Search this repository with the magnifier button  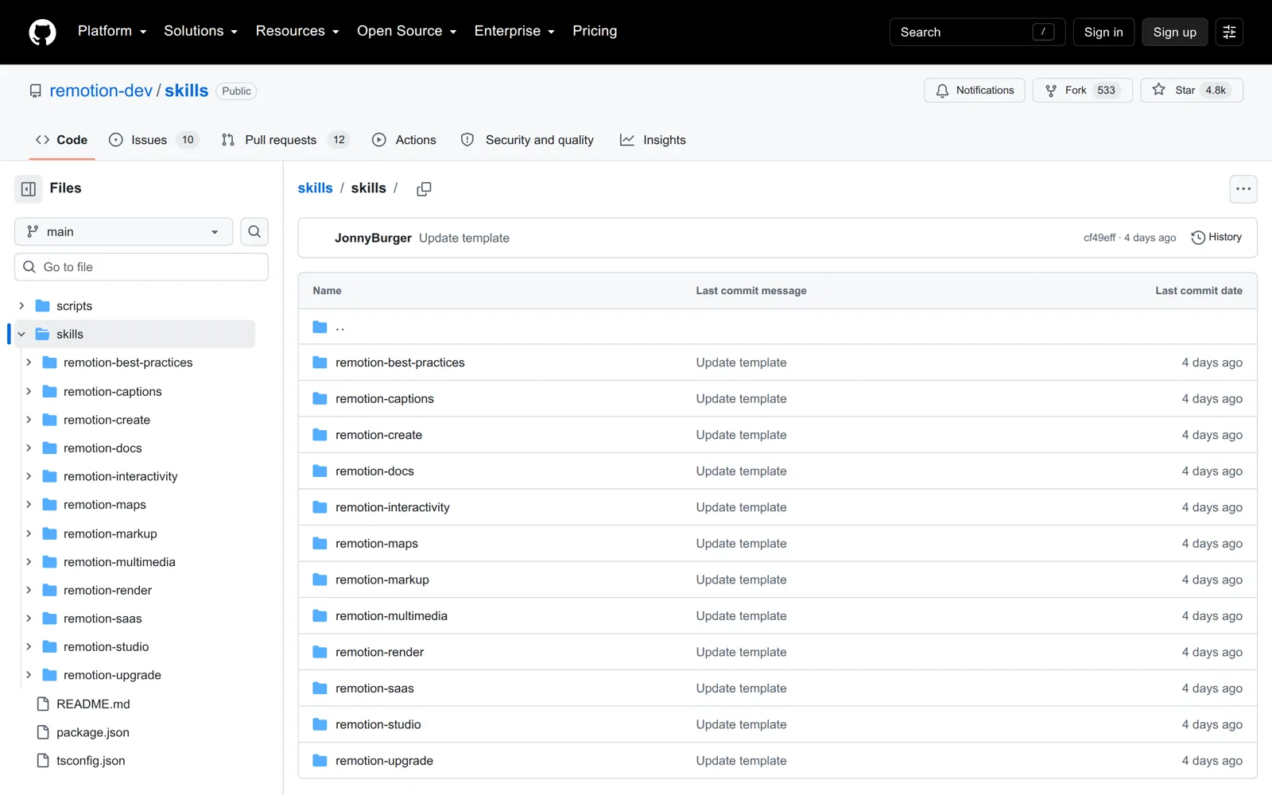coord(254,231)
